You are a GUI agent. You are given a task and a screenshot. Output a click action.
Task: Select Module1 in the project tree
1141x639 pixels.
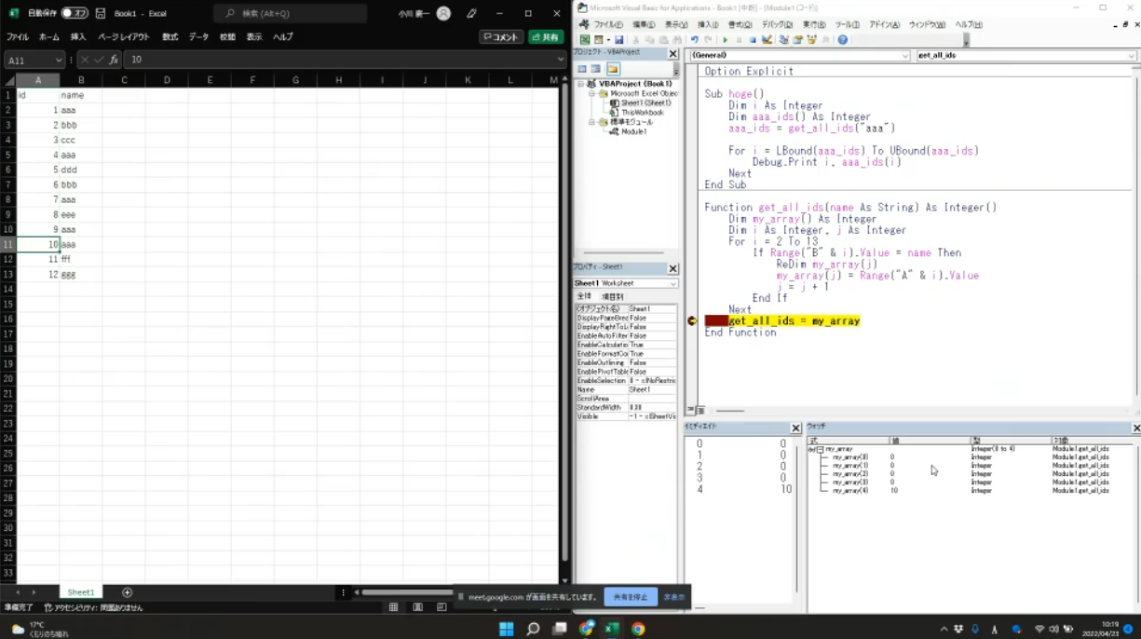(x=633, y=131)
